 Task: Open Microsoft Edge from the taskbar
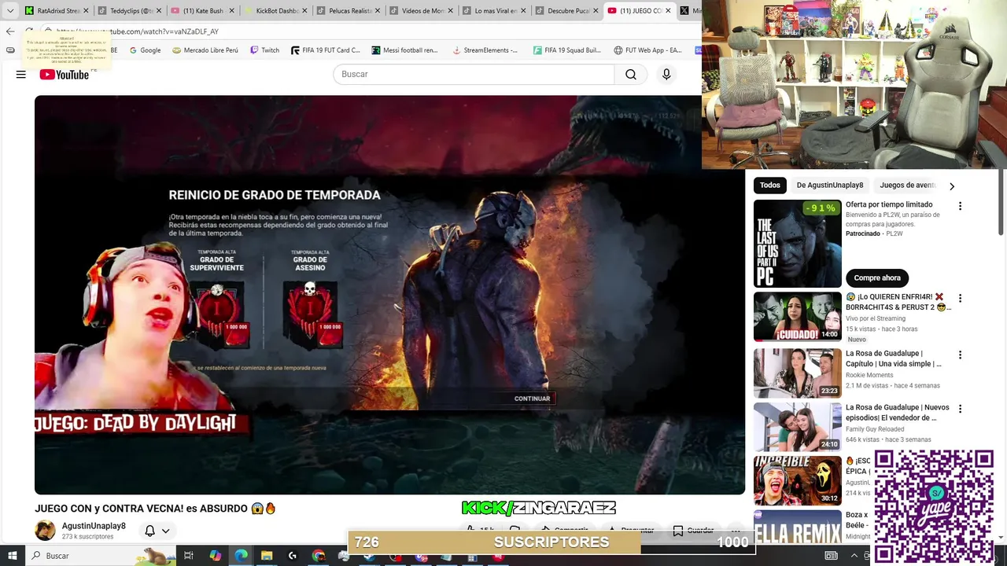tap(241, 555)
